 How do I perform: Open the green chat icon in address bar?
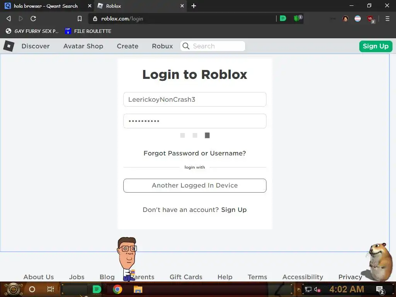pyautogui.click(x=283, y=19)
